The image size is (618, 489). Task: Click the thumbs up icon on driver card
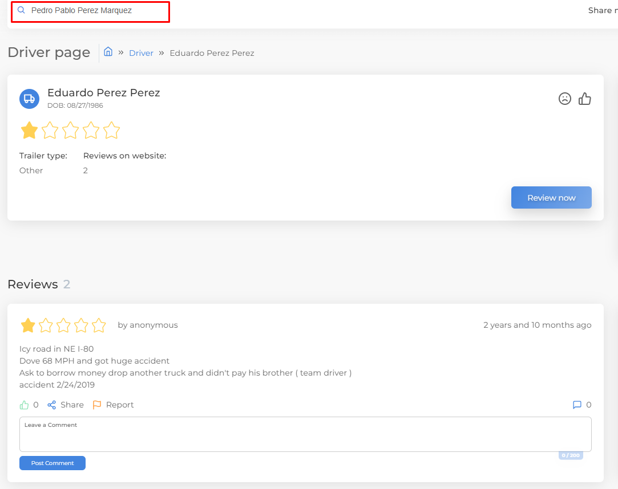(x=585, y=99)
